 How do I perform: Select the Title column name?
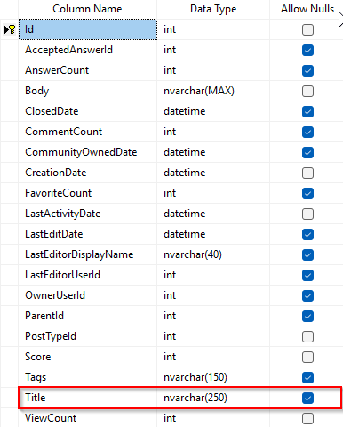click(88, 398)
